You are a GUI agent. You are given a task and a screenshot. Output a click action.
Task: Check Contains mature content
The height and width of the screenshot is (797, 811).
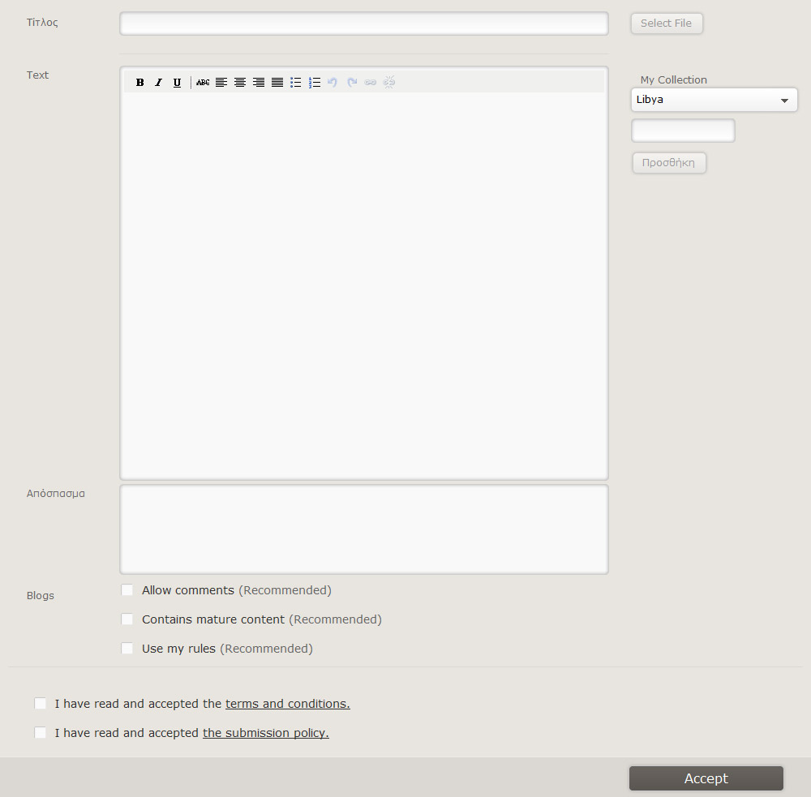coord(127,619)
